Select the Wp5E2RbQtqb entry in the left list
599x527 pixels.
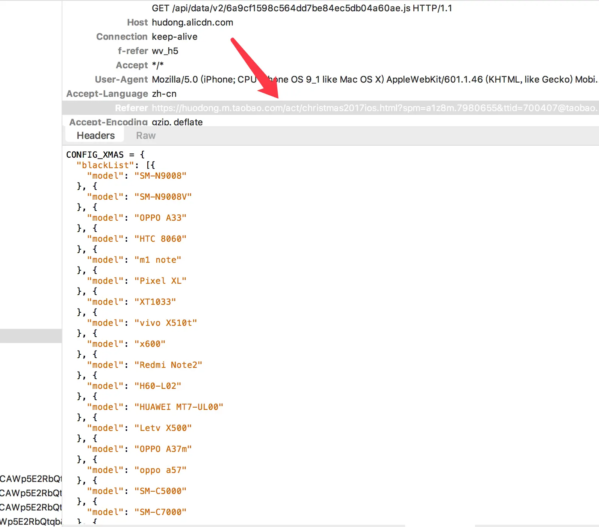[31, 521]
